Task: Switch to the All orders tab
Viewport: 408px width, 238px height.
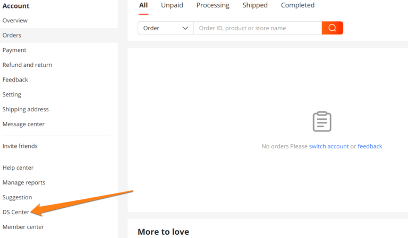Action: coord(143,5)
